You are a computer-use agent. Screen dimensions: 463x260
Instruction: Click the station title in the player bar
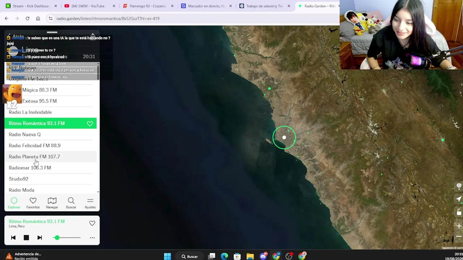click(37, 221)
